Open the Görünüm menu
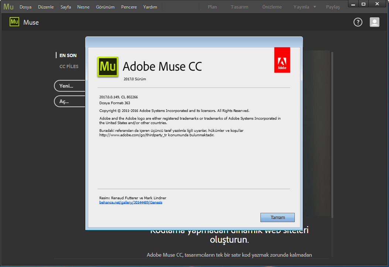389x267 pixels. pos(105,7)
